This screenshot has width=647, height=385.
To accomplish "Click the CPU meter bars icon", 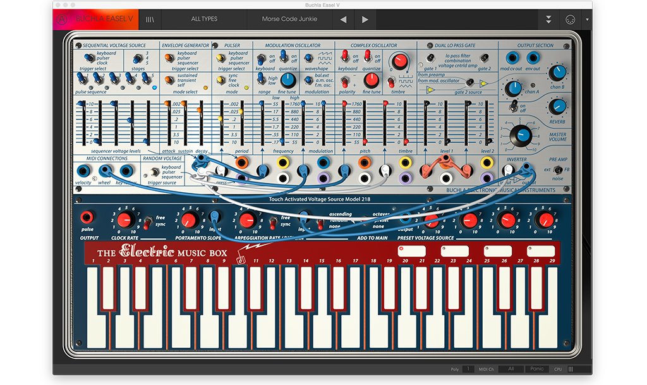I will coord(571,369).
